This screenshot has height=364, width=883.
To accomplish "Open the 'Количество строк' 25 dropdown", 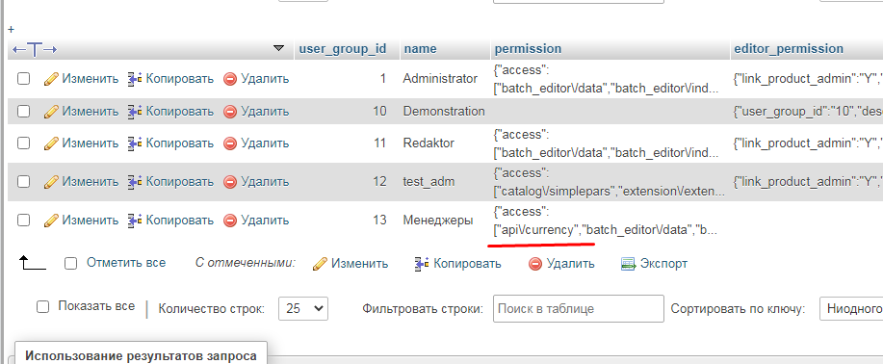I will pyautogui.click(x=303, y=309).
